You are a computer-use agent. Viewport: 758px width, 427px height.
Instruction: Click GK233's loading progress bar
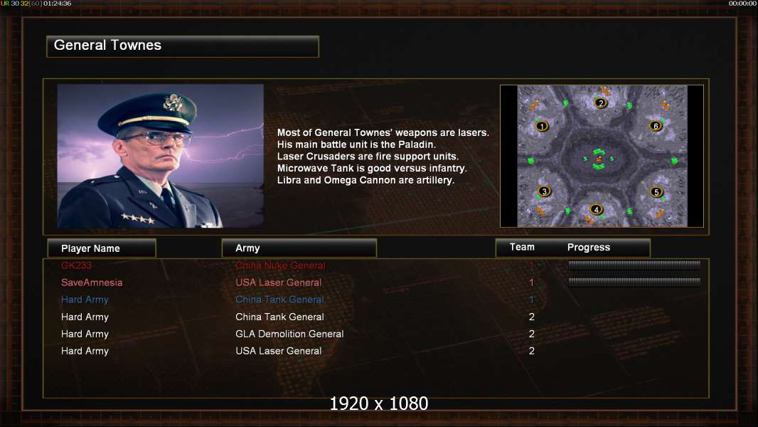634,265
